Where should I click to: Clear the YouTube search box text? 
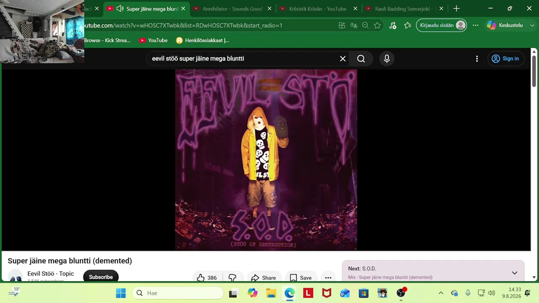343,59
